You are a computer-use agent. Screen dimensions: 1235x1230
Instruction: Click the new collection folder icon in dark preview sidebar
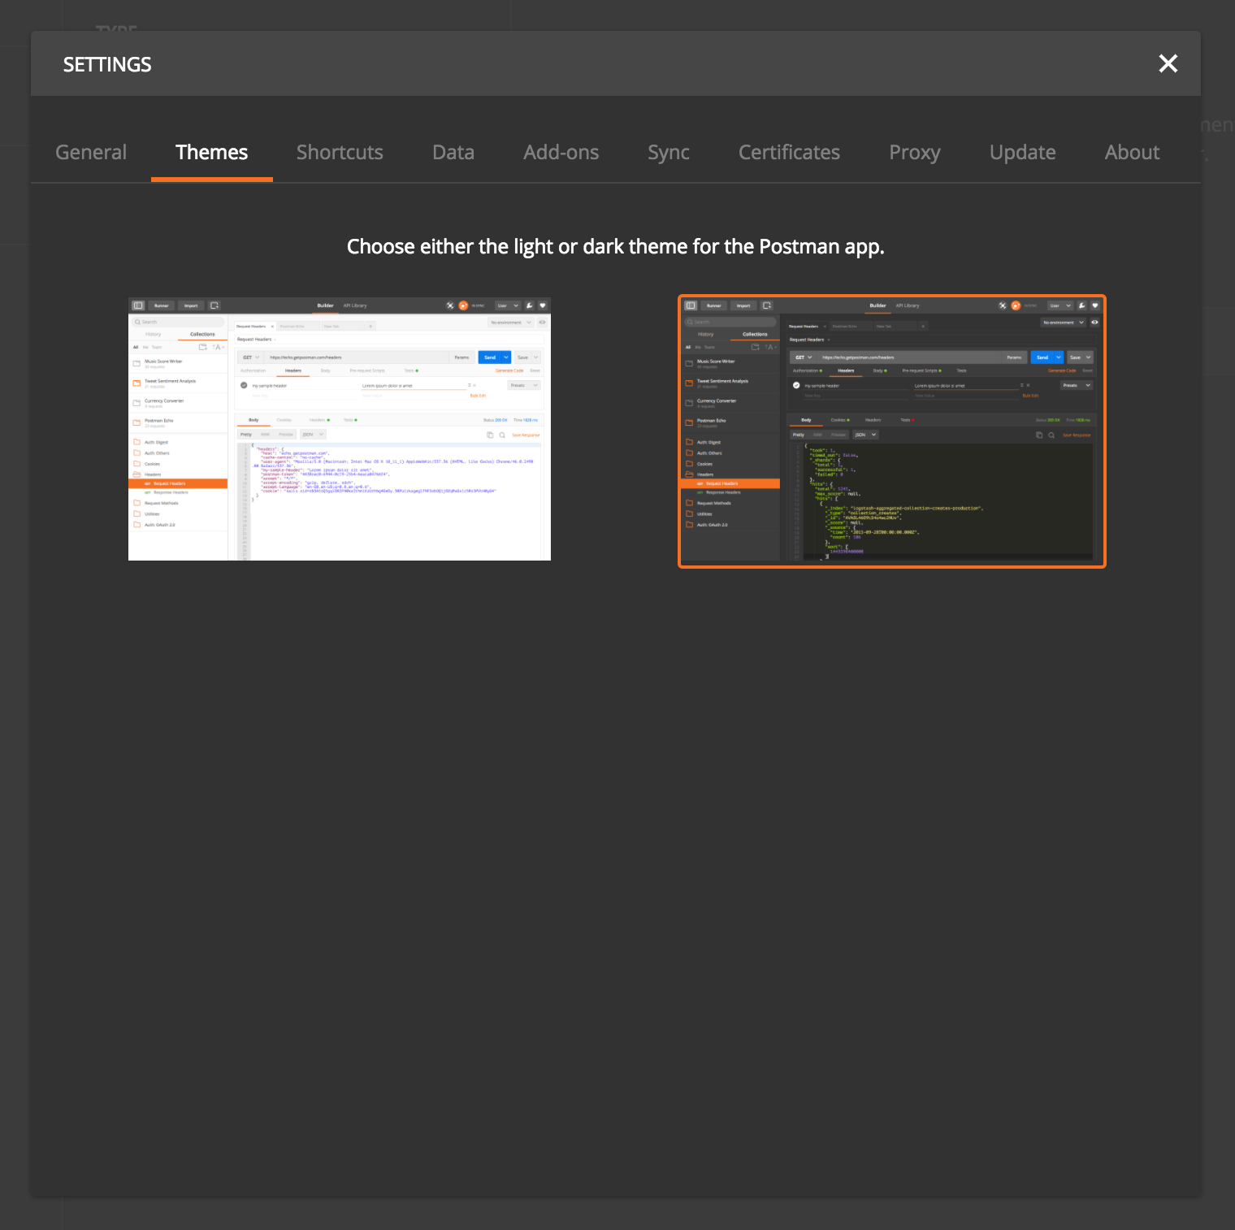click(755, 347)
